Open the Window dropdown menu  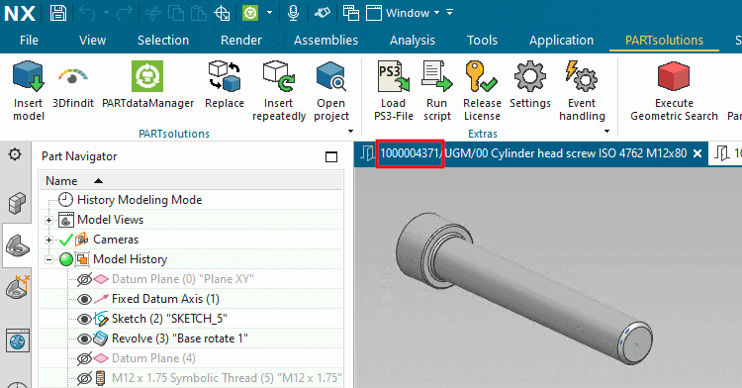(x=413, y=13)
